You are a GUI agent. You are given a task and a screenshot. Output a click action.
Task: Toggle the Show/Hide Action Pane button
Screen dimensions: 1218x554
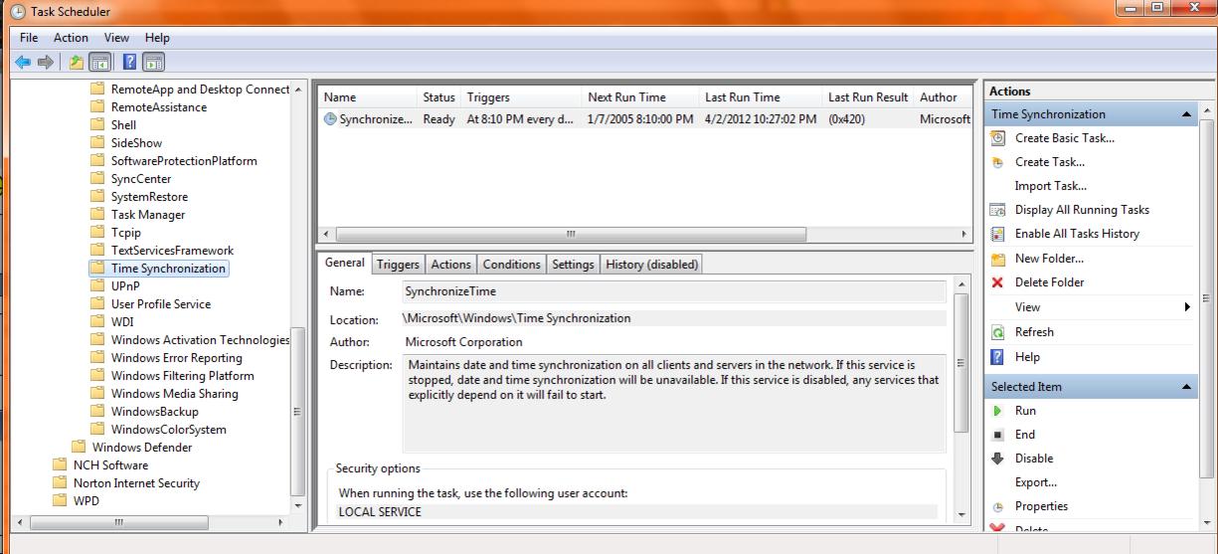coord(153,62)
